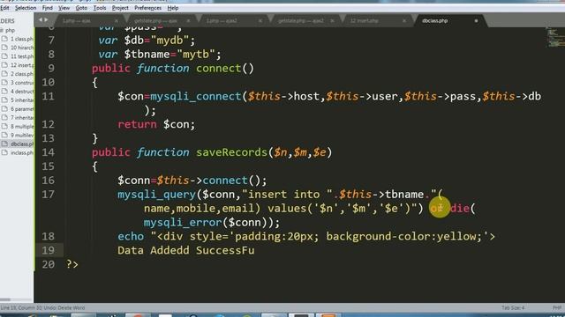The image size is (565, 317).
Task: Close the 12 insert.php tab
Action: (x=404, y=21)
